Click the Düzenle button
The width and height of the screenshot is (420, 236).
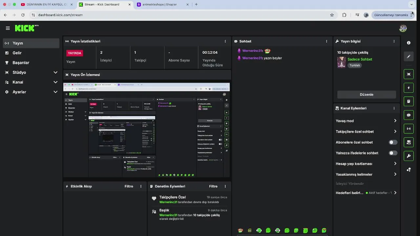(x=367, y=94)
